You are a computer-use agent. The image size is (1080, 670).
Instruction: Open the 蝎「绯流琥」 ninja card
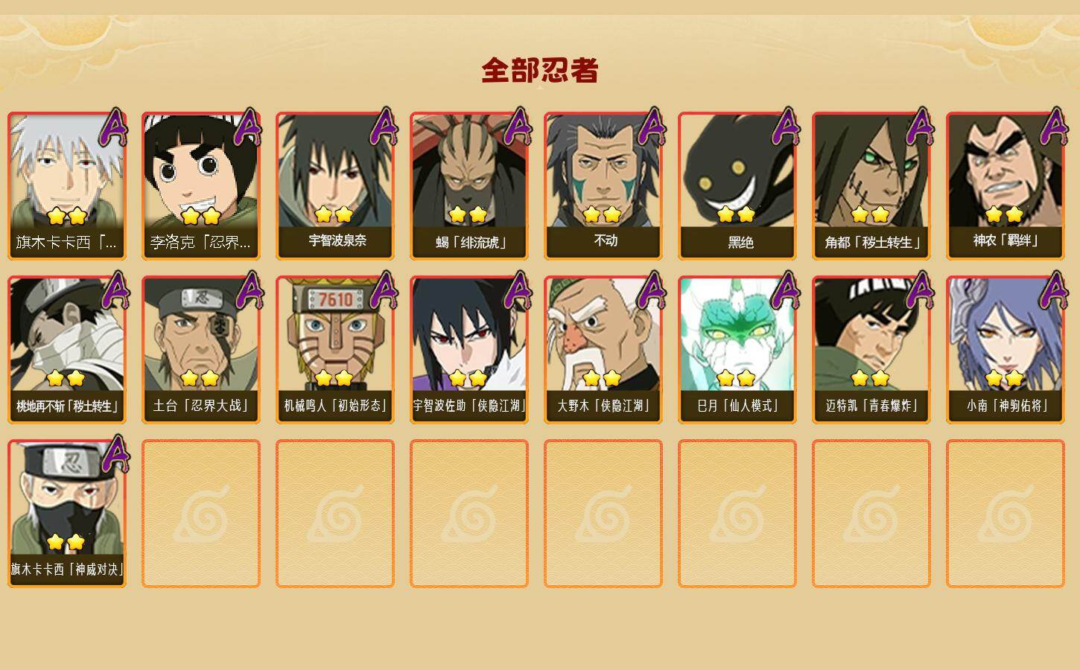tap(469, 186)
